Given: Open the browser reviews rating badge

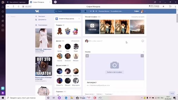Looking at the screenshot, I should (x=154, y=6).
